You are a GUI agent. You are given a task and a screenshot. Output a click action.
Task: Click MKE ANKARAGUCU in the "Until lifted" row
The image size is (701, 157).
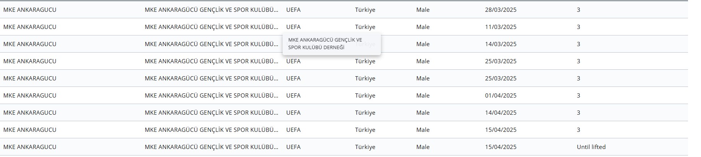pos(30,147)
